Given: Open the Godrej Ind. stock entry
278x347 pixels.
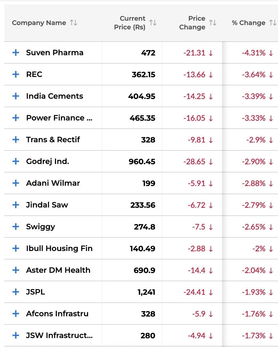Looking at the screenshot, I should 47,162.
